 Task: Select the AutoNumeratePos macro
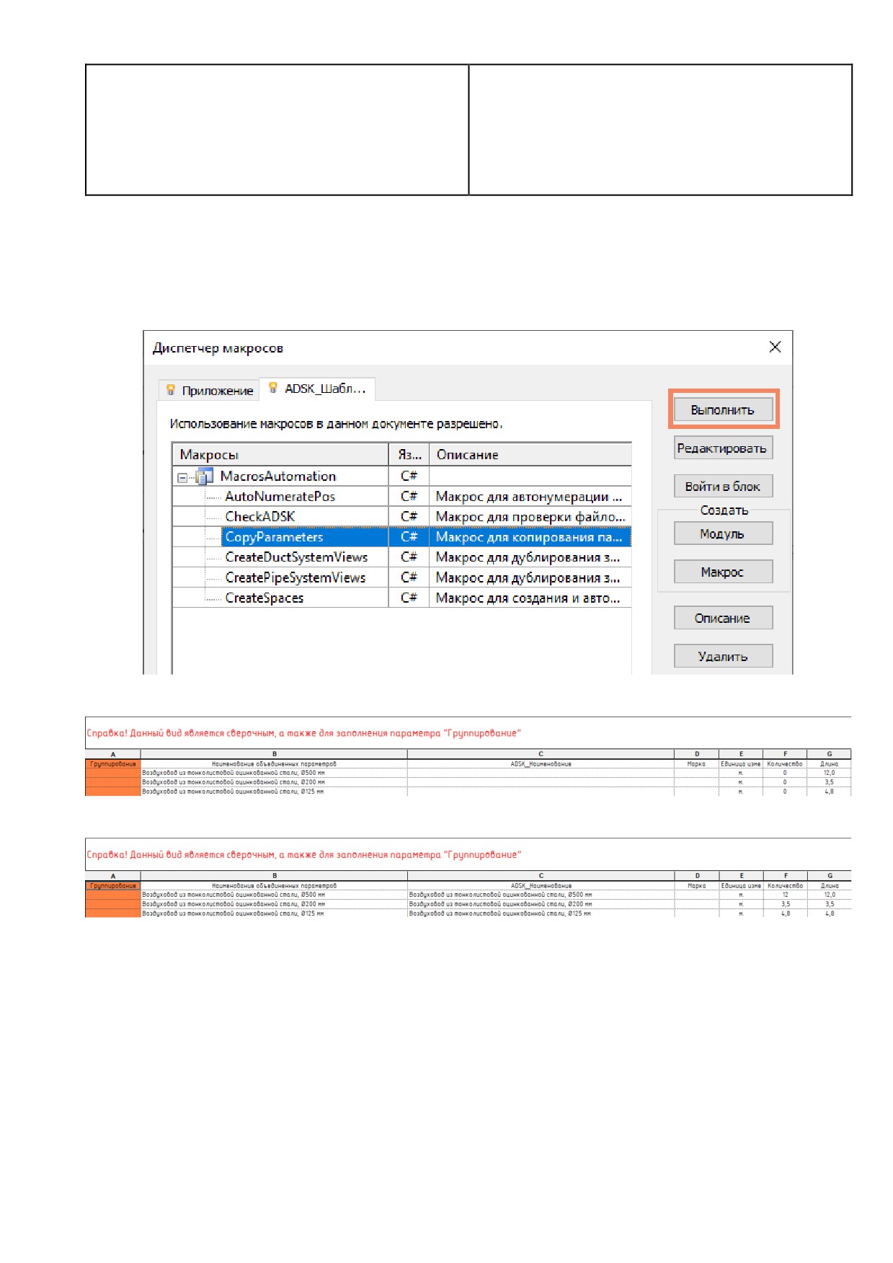280,496
